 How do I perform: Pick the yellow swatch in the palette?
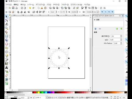coord(39,92)
